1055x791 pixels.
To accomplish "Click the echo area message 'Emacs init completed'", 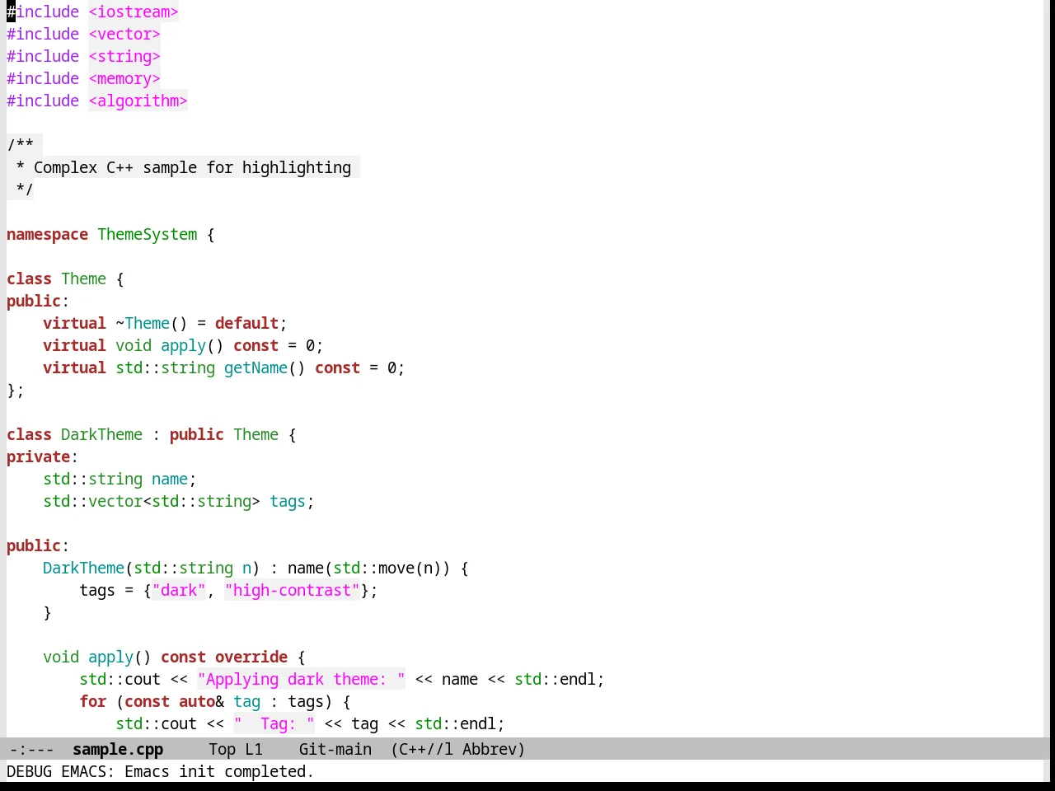I will (x=219, y=771).
